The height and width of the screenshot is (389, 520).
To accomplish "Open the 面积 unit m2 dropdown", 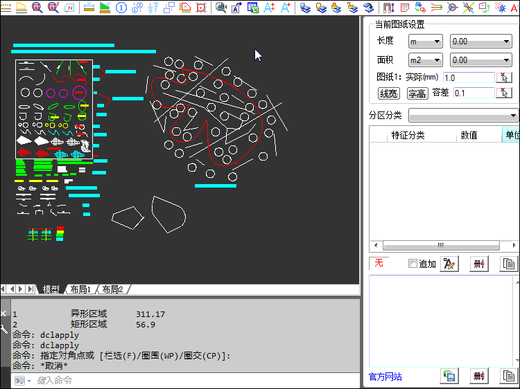I will click(425, 60).
